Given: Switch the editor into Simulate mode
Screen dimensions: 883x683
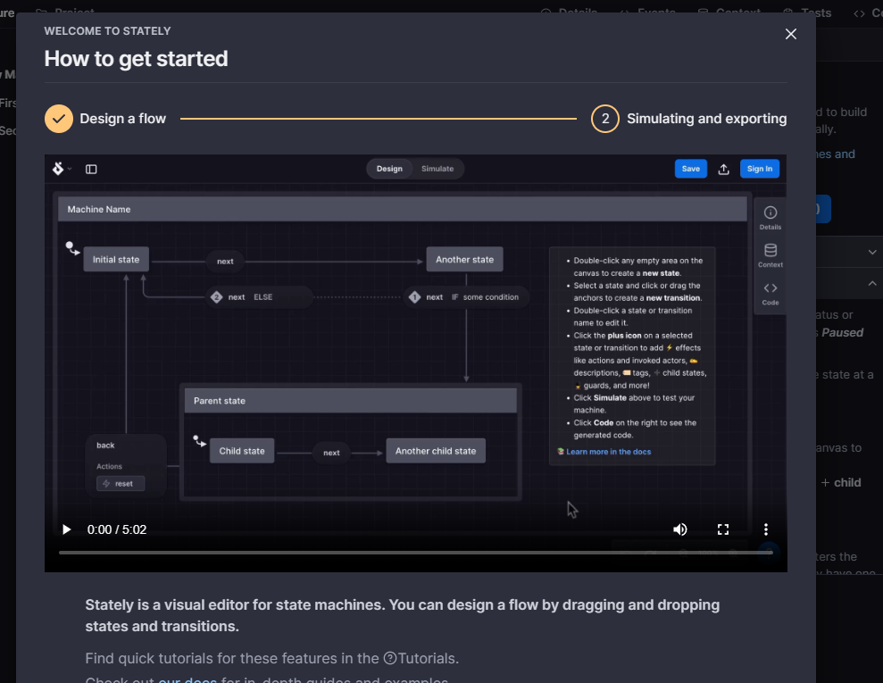Looking at the screenshot, I should [438, 168].
